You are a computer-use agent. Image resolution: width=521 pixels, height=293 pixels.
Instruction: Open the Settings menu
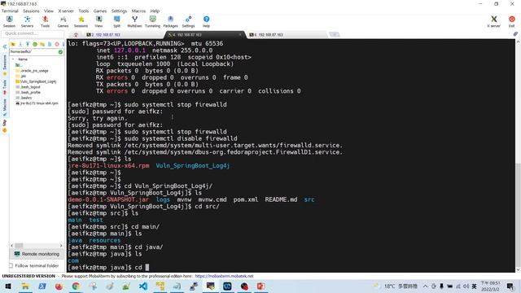pos(119,11)
